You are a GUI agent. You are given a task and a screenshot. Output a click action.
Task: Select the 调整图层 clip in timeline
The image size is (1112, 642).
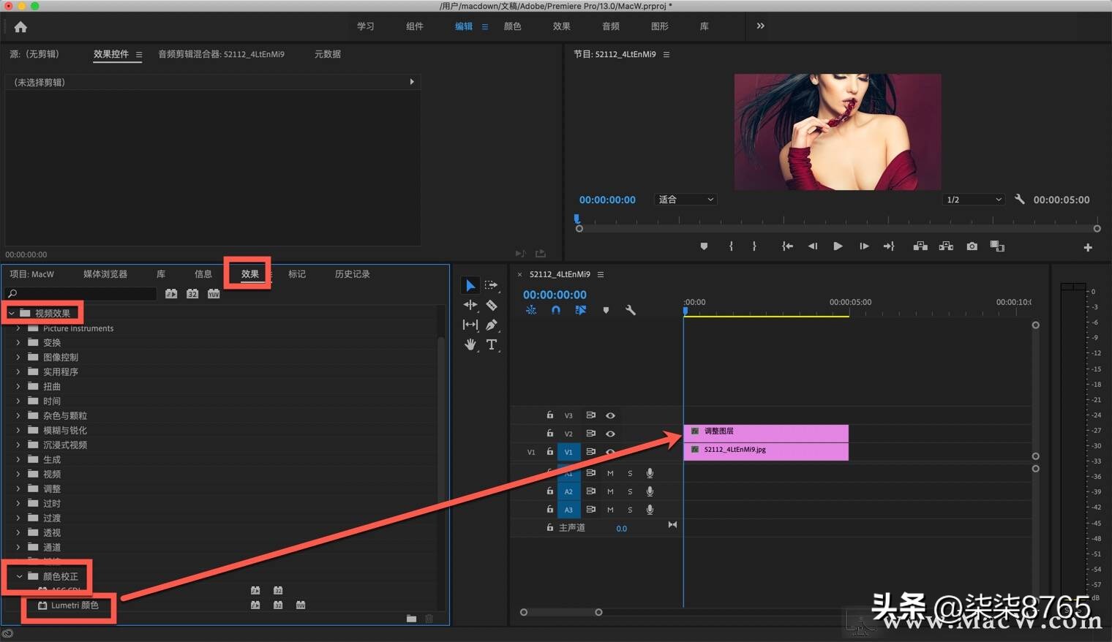pyautogui.click(x=764, y=431)
